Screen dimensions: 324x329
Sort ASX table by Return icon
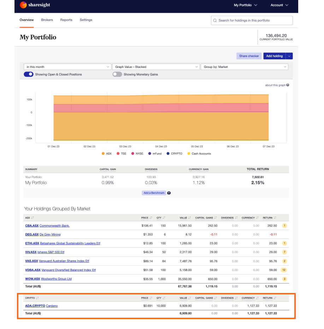click(275, 218)
